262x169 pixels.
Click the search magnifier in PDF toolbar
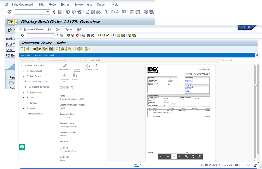200,156
